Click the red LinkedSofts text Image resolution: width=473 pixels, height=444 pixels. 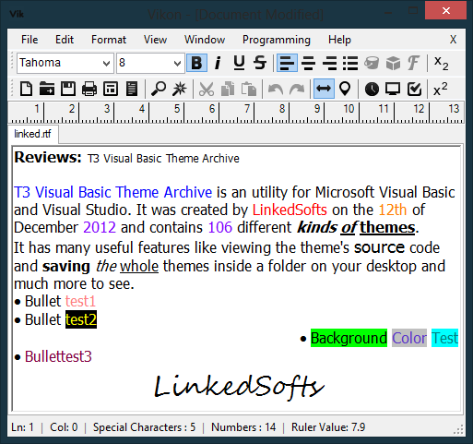pos(290,210)
